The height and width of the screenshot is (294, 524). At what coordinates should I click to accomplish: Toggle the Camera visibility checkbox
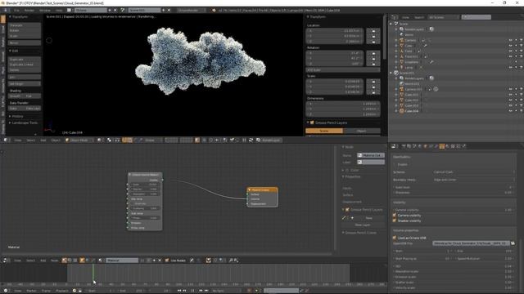[395, 216]
